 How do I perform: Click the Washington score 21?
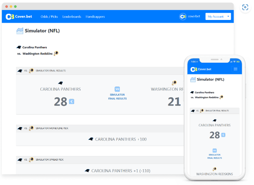pos(174,101)
